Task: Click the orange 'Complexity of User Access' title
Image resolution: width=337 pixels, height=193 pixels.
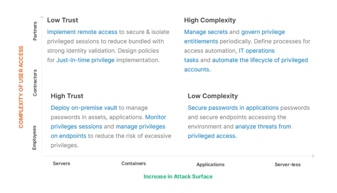Action: 21,87
